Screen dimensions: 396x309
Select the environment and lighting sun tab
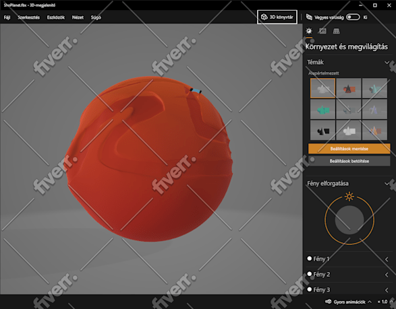[x=309, y=31]
